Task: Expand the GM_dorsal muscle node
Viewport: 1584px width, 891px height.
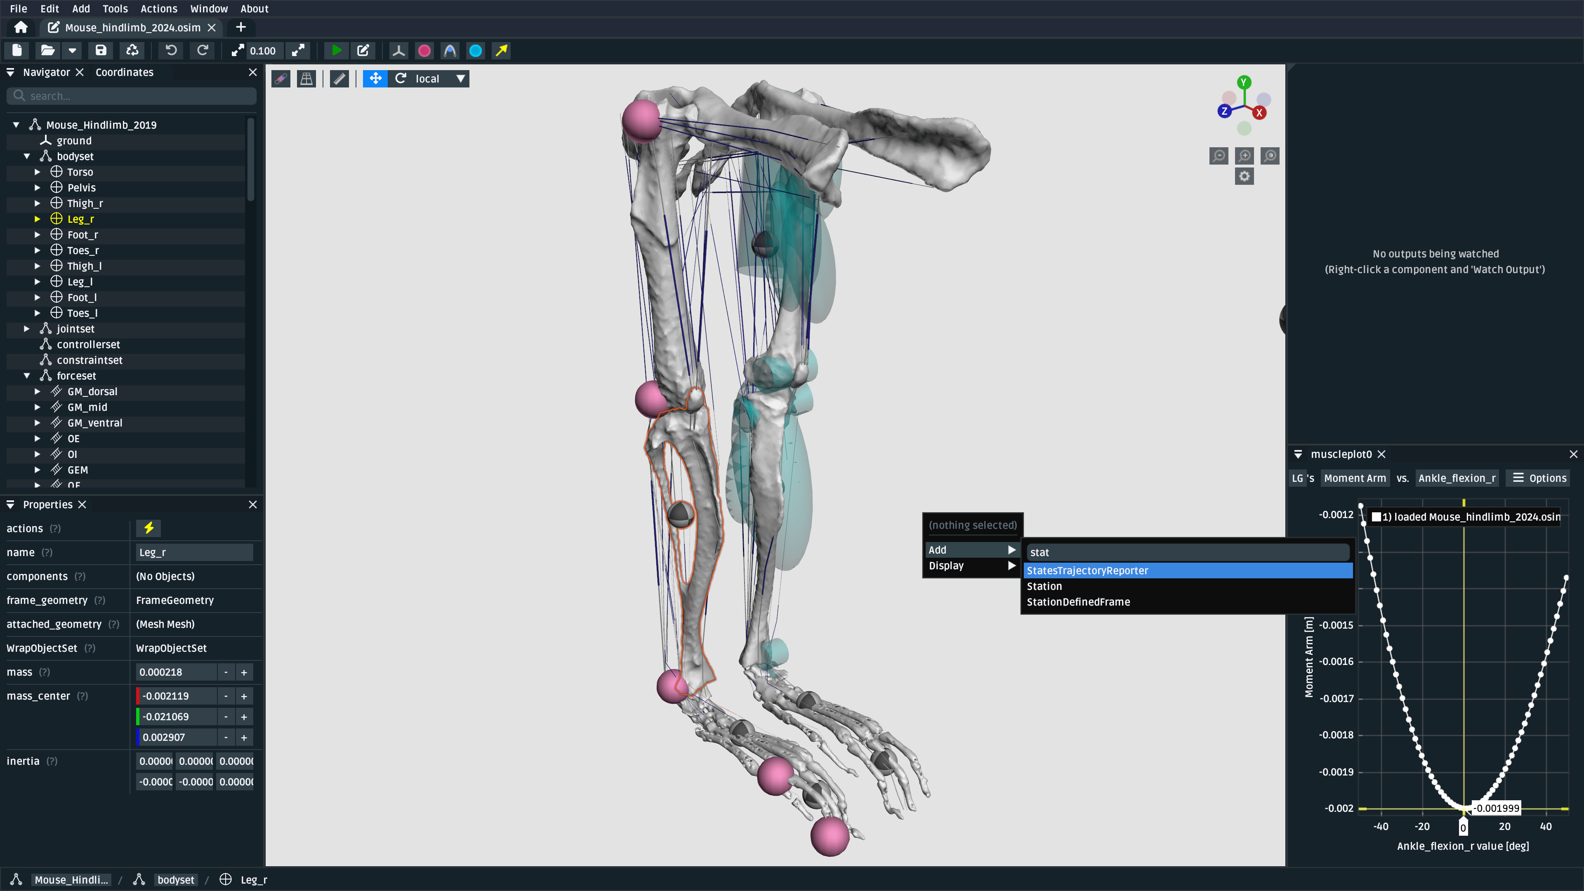Action: (37, 392)
